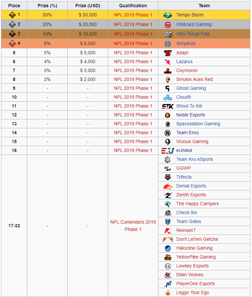The height and width of the screenshot is (297, 252).
Task: Click the Wildcard Gaming logo icon
Action: [x=168, y=25]
